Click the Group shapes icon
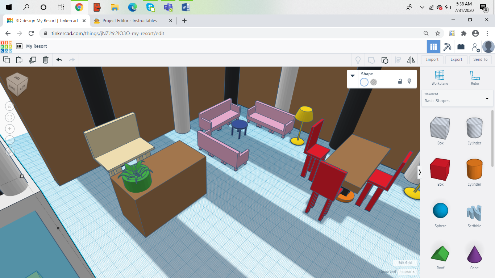 click(x=371, y=60)
